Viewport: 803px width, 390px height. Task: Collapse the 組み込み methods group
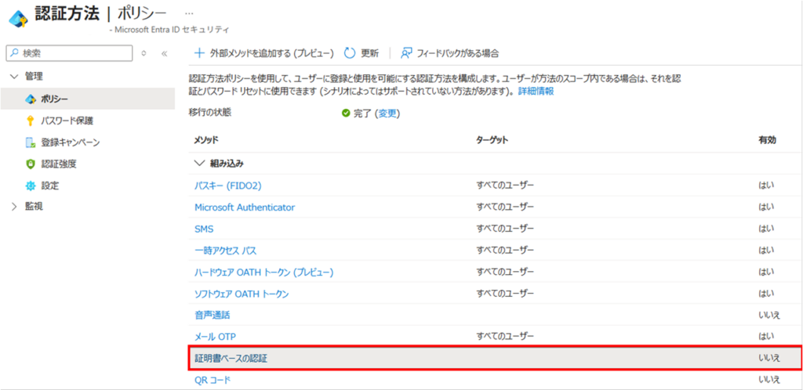pyautogui.click(x=198, y=164)
